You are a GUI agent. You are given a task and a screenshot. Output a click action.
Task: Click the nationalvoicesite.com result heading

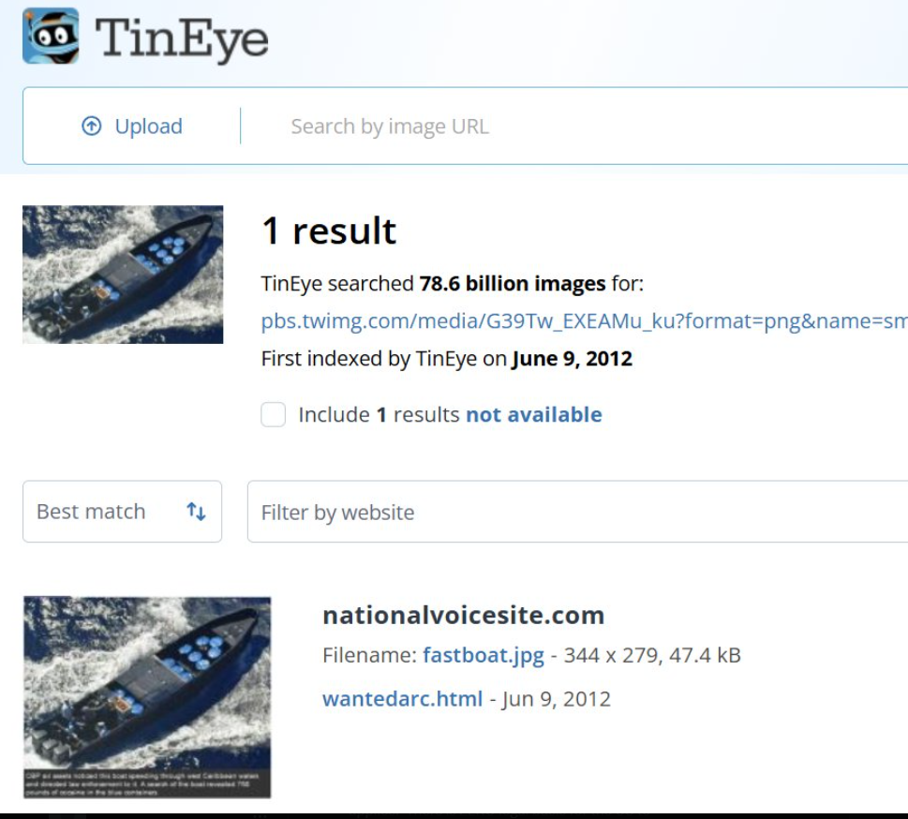pos(463,615)
